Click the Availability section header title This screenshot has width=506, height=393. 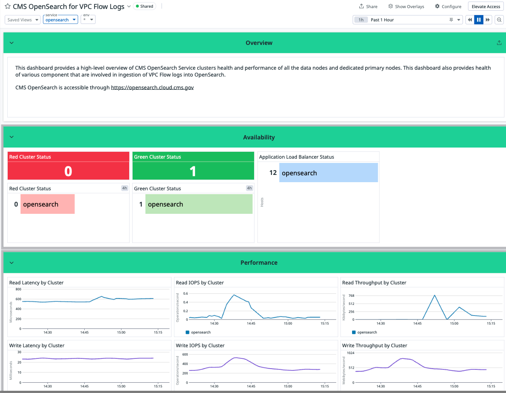pos(259,137)
